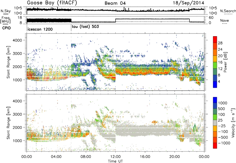Click the "100" tick on the Velocity colorbar

(x=222, y=114)
